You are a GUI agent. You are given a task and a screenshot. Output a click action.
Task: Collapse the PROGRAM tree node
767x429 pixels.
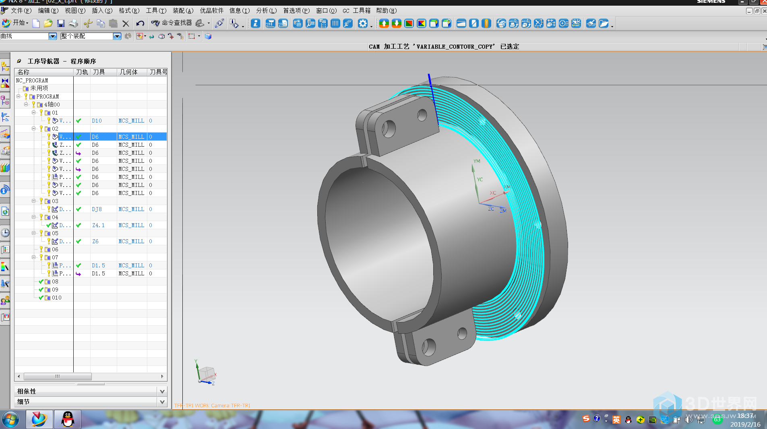tap(19, 96)
